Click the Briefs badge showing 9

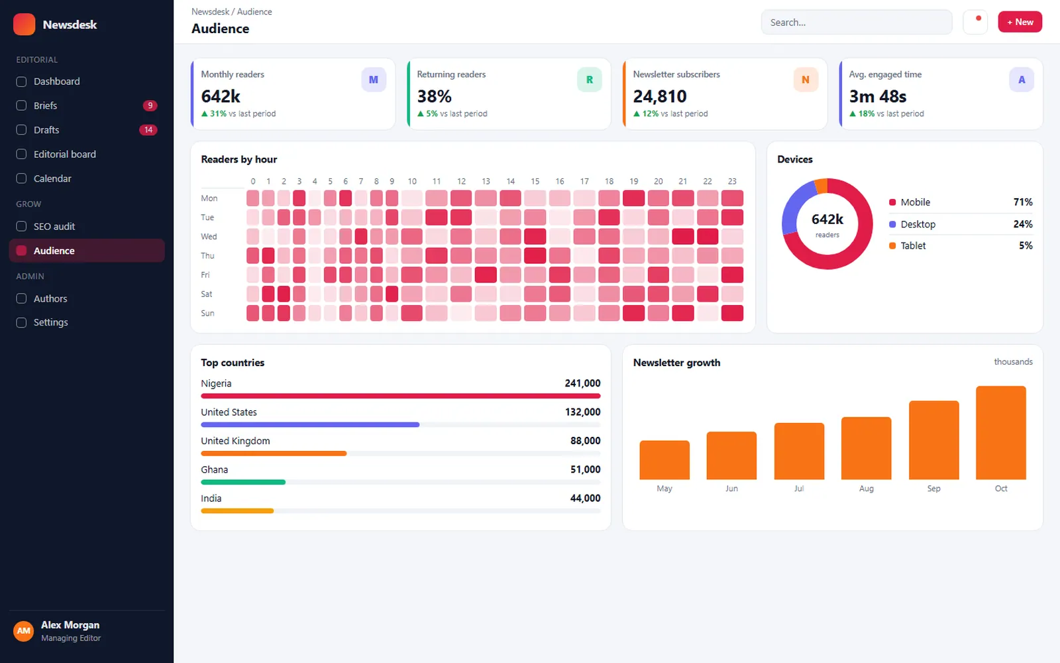coord(150,105)
